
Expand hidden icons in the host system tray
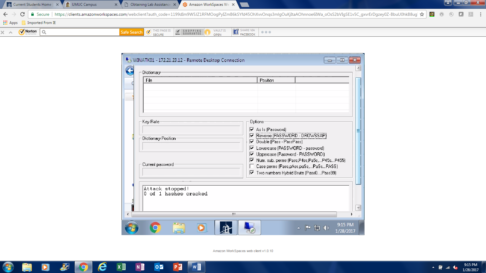433,267
